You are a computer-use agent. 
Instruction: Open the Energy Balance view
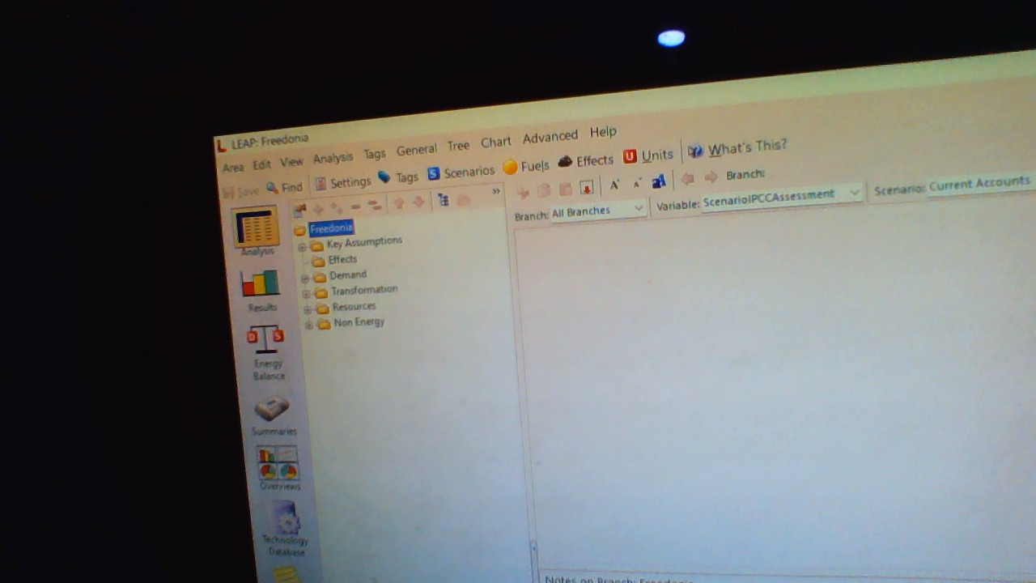pyautogui.click(x=266, y=352)
